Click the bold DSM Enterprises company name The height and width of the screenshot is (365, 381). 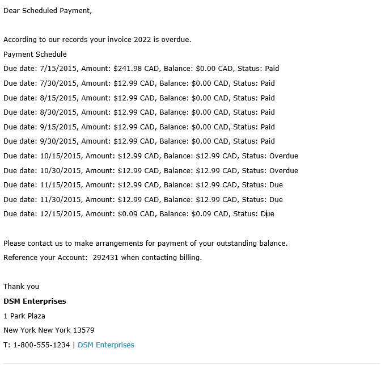[35, 301]
